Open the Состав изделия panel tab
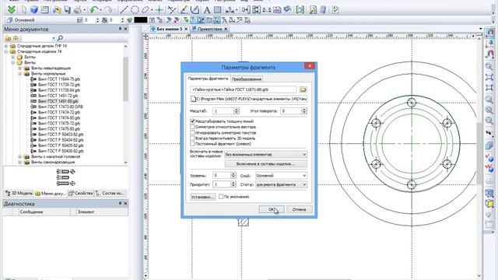 [110, 193]
